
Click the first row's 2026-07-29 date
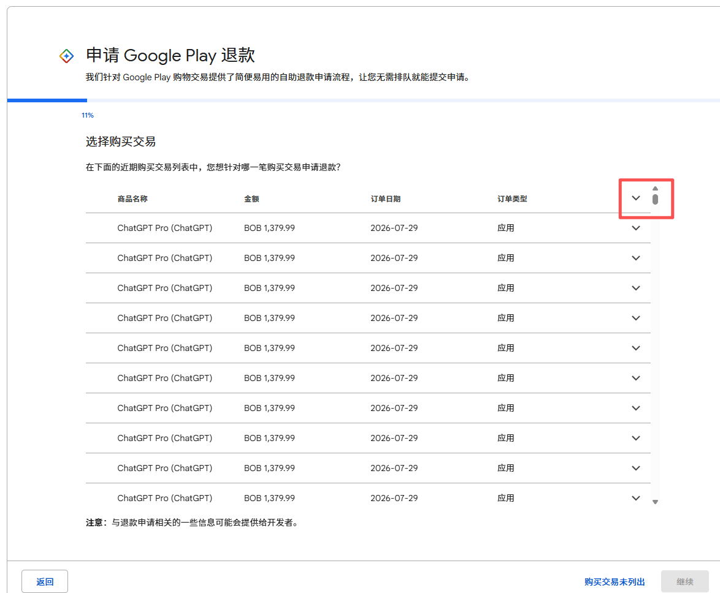pos(394,228)
